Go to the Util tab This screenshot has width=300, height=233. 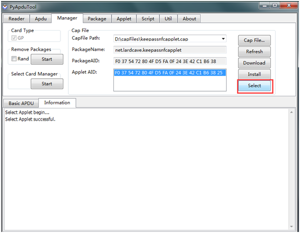[x=169, y=19]
